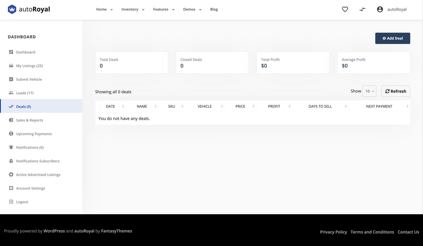Open the Privacy Policy footer link
Image resolution: width=423 pixels, height=246 pixels.
click(333, 232)
